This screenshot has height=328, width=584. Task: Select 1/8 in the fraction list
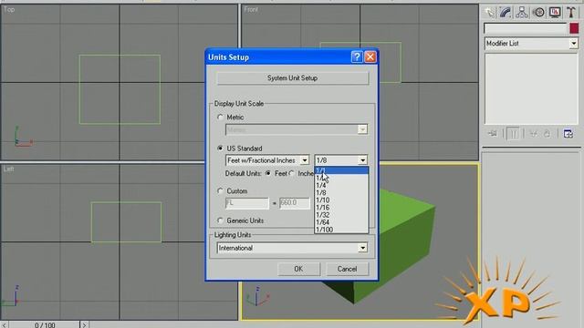coord(341,192)
